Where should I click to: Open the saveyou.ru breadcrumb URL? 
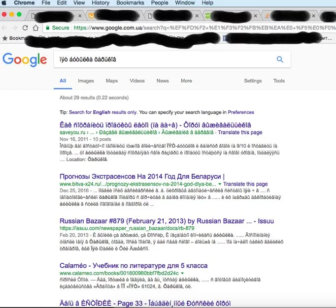coord(136,132)
